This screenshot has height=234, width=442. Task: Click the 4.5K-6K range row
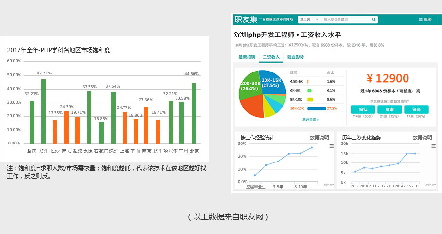(317, 81)
